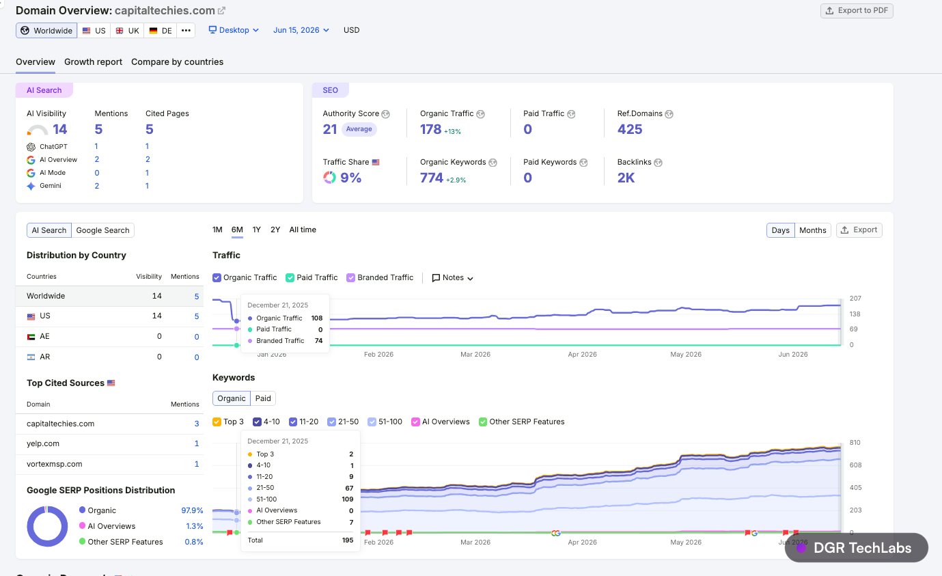This screenshot has height=576, width=942.
Task: Switch to Google Search view
Action: (102, 230)
